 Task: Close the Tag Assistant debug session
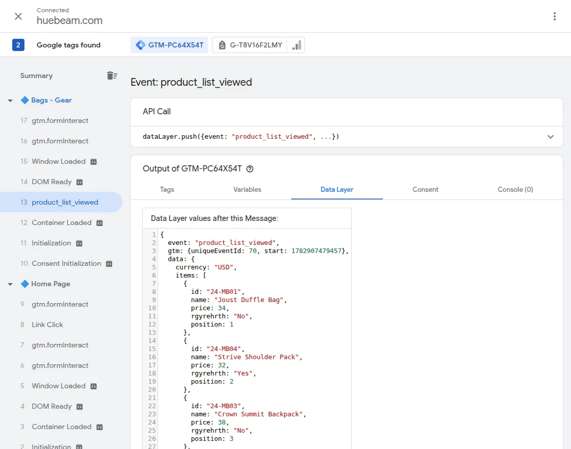pos(18,16)
